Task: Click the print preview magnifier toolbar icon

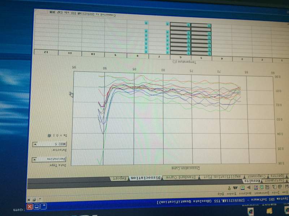Action: [274, 187]
